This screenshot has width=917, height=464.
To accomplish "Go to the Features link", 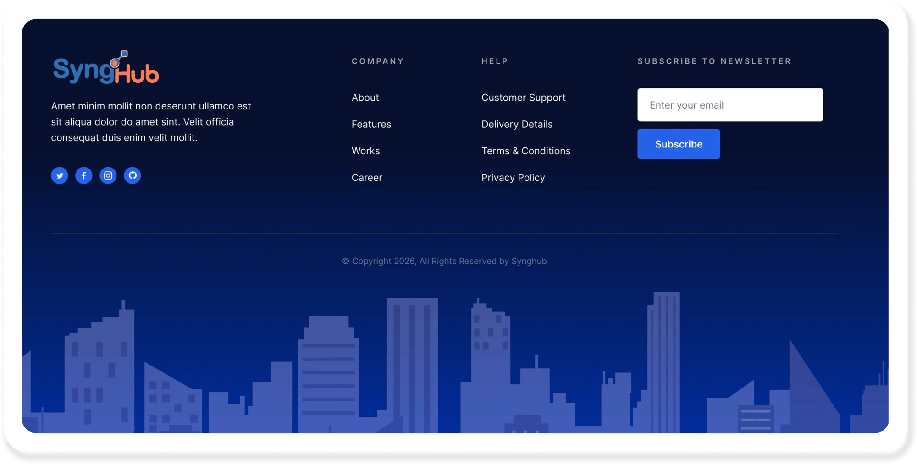I will pyautogui.click(x=371, y=124).
